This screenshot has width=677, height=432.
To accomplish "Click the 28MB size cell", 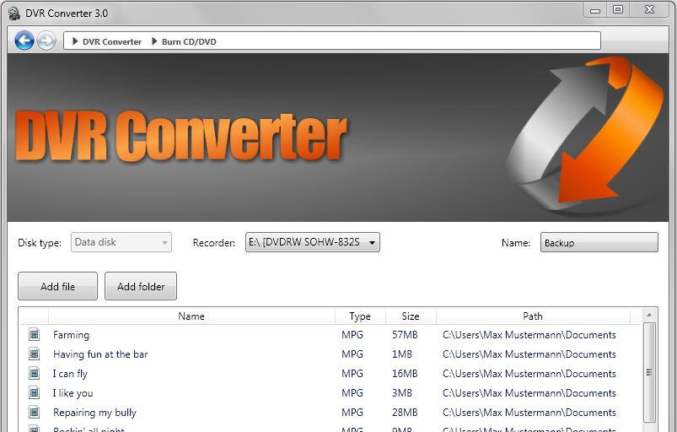I will [405, 413].
